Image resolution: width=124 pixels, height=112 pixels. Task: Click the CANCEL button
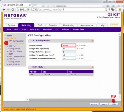click(x=104, y=104)
